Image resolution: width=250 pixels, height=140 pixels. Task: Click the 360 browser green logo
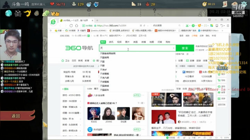[53, 22]
